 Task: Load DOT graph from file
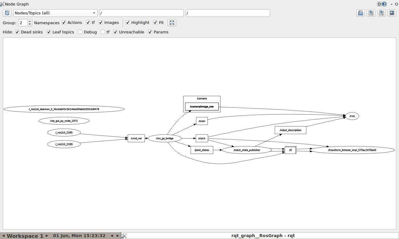point(361,13)
